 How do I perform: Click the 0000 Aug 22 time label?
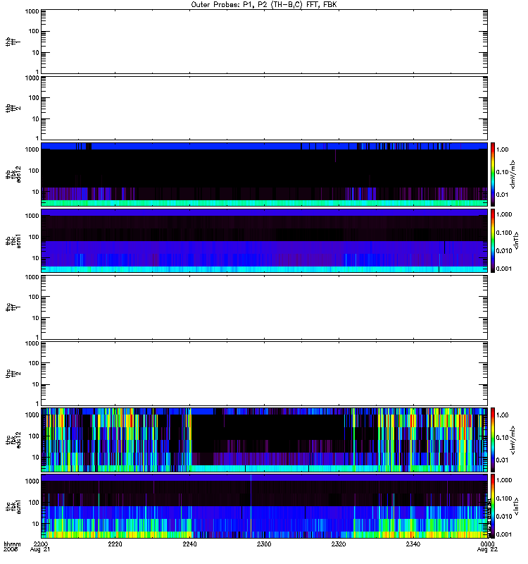(487, 547)
